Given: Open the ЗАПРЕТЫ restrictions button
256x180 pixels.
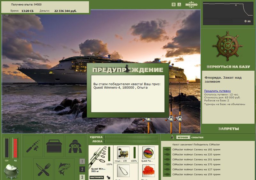Looking at the screenshot, I should [x=228, y=129].
